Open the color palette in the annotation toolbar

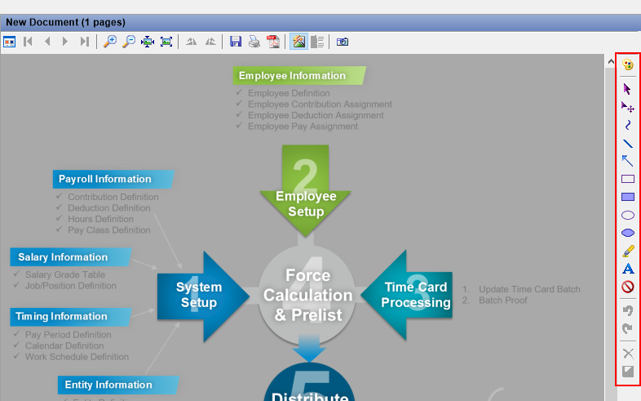628,65
